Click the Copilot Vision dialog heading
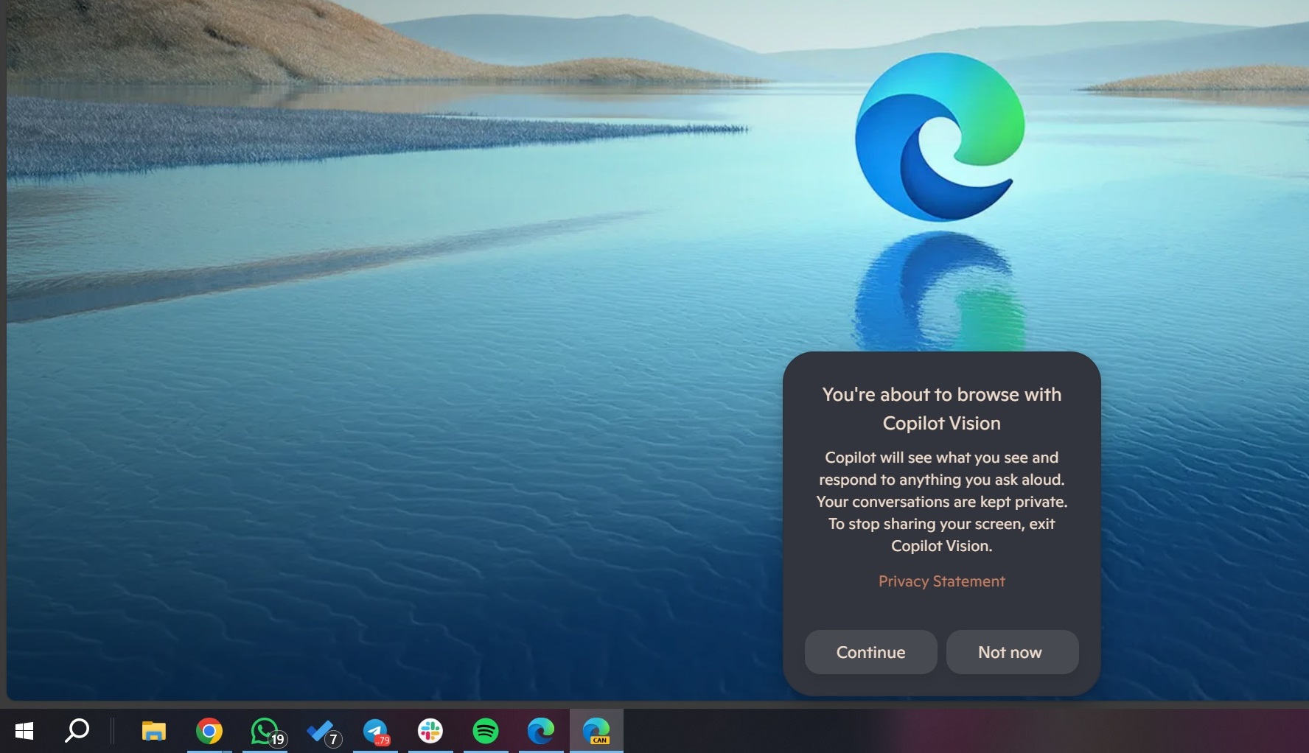Screen dimensions: 1309x753 pos(941,409)
